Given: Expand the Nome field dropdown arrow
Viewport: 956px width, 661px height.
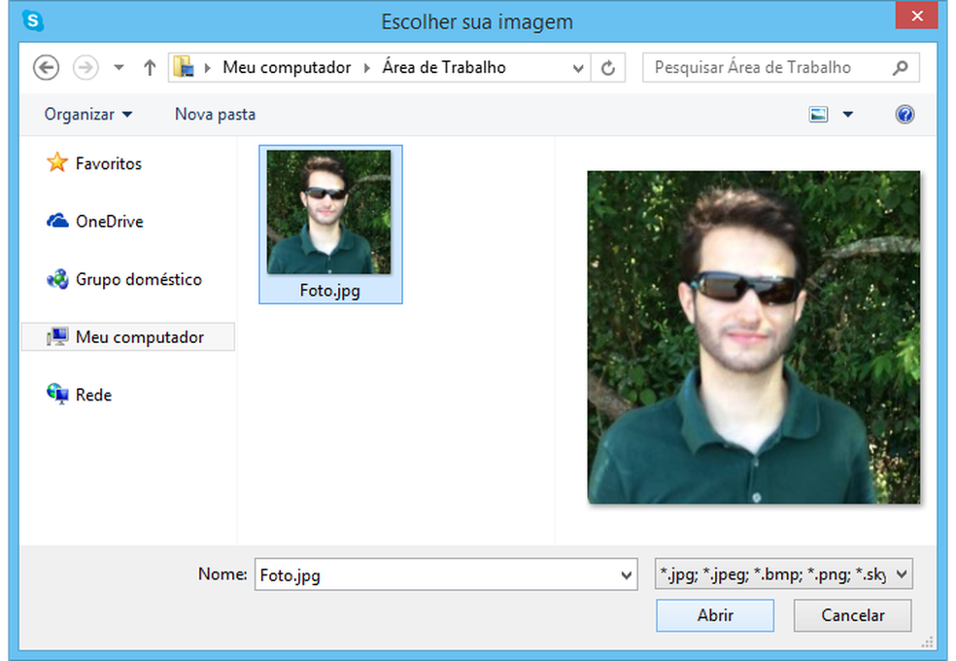Looking at the screenshot, I should 626,575.
